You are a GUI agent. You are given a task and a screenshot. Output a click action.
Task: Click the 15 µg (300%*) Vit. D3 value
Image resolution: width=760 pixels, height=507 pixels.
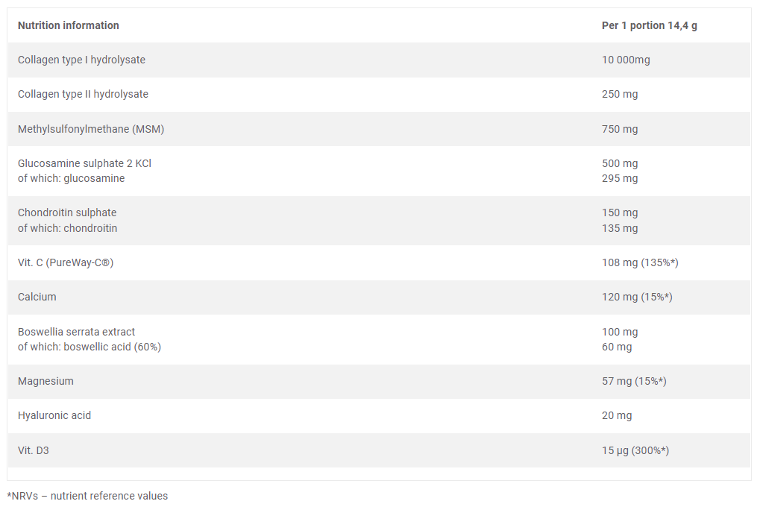click(635, 451)
